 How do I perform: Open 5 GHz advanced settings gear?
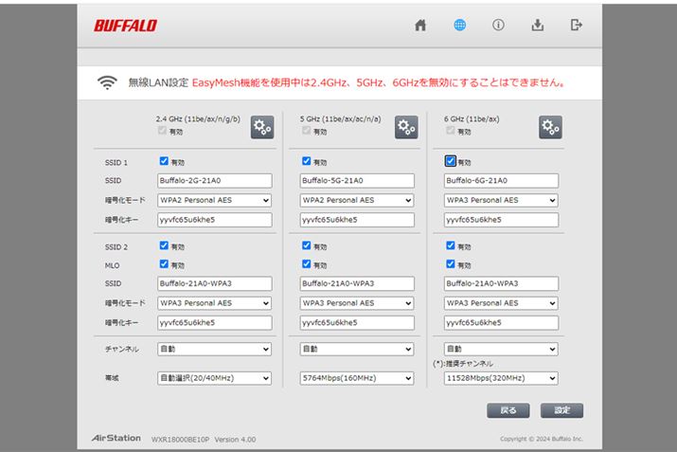click(x=406, y=127)
